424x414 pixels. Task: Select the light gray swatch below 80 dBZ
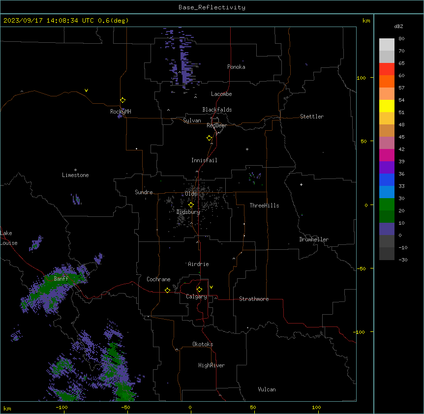click(387, 45)
